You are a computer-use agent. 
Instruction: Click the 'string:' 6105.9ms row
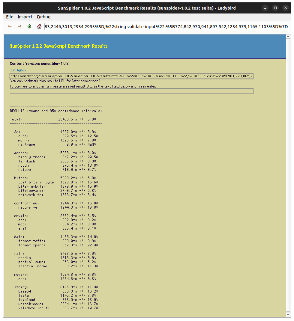click(x=56, y=287)
